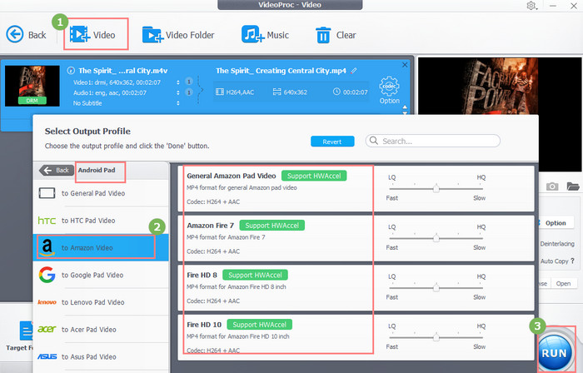This screenshot has width=583, height=373.
Task: Clear the file list with the Clear icon
Action: (336, 35)
